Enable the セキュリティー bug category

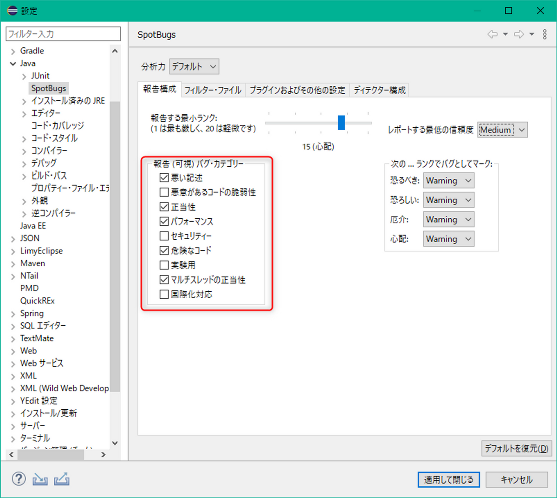pyautogui.click(x=164, y=236)
